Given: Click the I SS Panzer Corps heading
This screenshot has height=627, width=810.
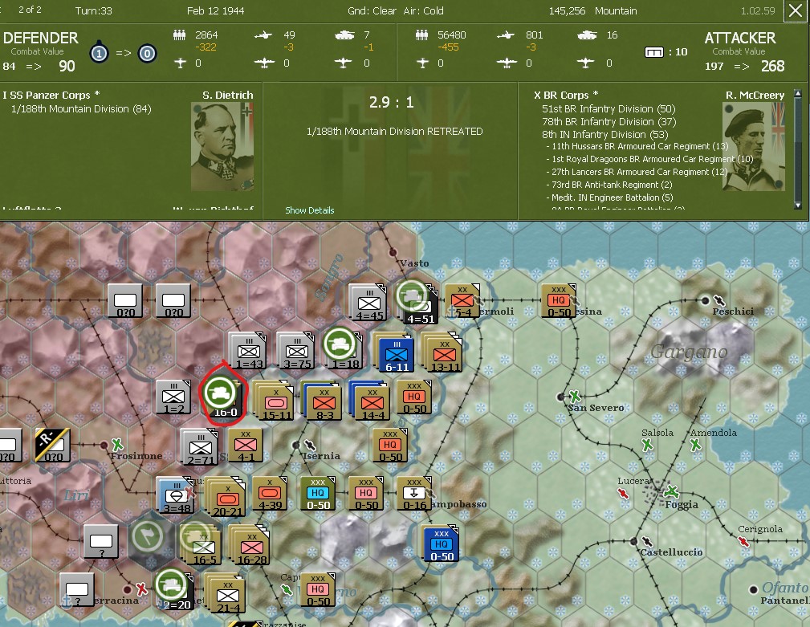Looking at the screenshot, I should click(51, 95).
